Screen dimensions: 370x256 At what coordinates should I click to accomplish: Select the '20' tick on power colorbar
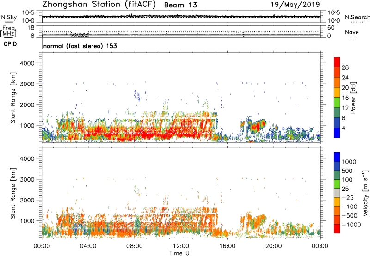coord(345,88)
